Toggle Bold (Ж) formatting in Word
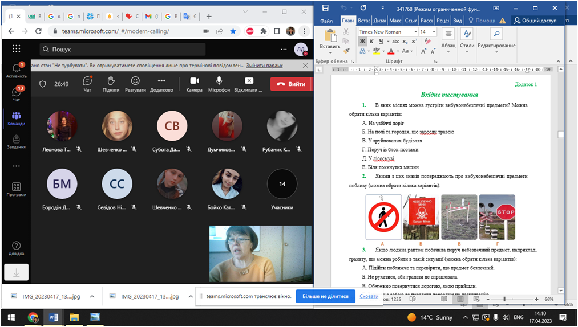 point(362,42)
